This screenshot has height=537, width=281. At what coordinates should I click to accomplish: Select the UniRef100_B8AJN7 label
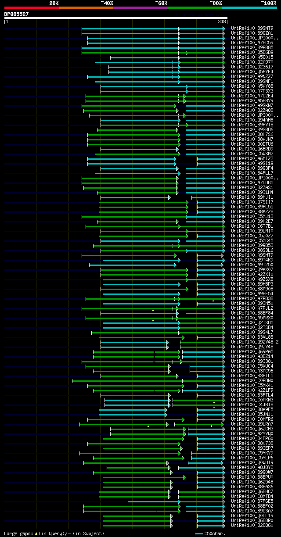(x=252, y=139)
